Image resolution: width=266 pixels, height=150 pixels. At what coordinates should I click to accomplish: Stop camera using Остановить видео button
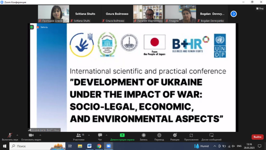pos(31,136)
